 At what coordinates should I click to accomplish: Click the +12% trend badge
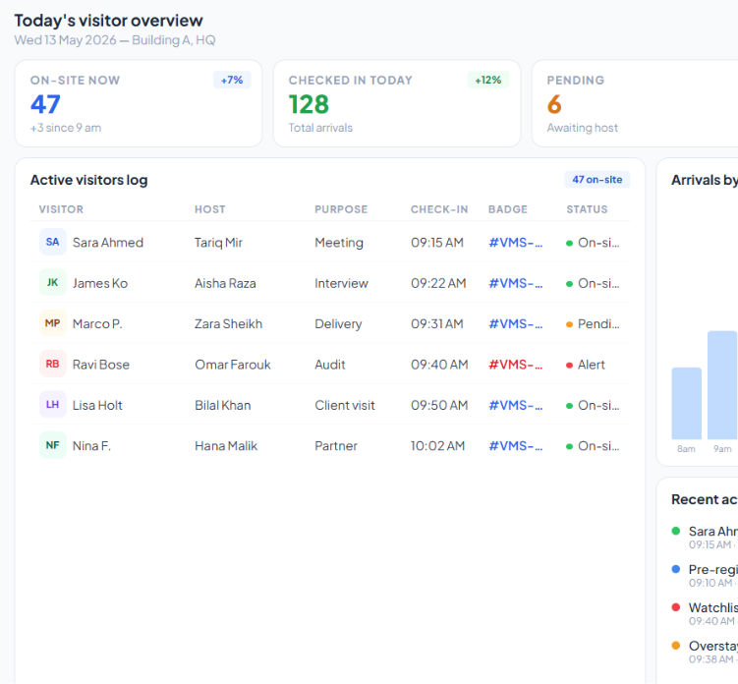pos(488,80)
